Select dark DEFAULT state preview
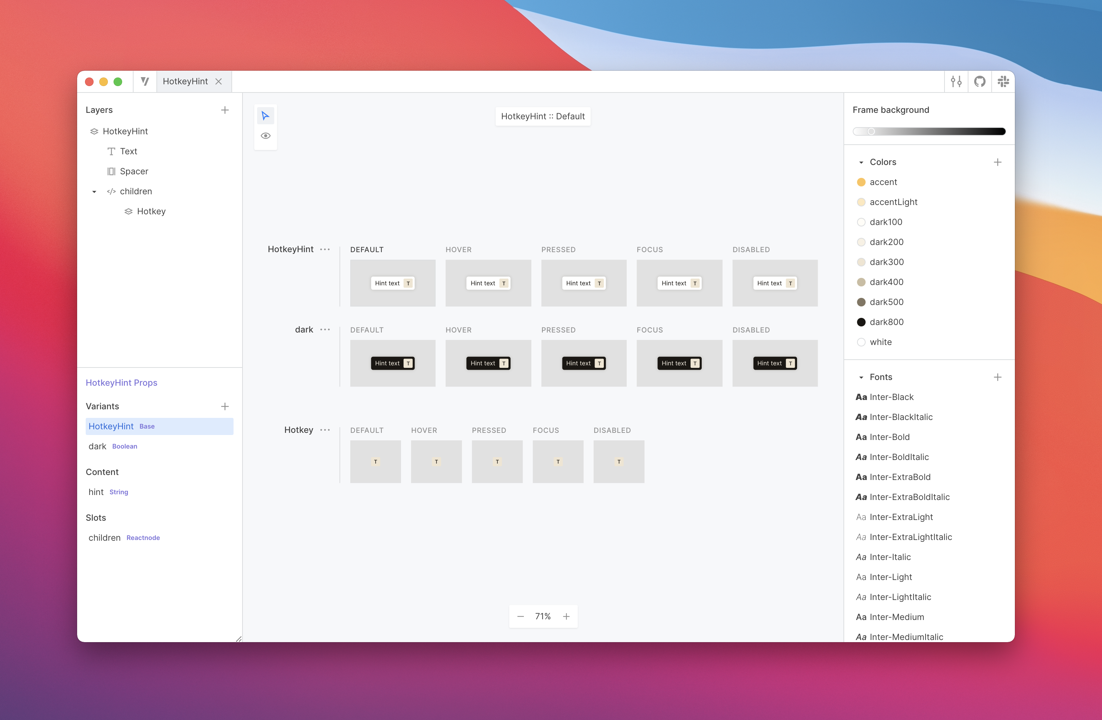 [393, 363]
